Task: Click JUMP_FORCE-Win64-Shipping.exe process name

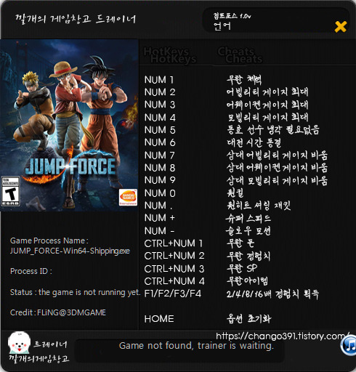Action: tap(70, 251)
